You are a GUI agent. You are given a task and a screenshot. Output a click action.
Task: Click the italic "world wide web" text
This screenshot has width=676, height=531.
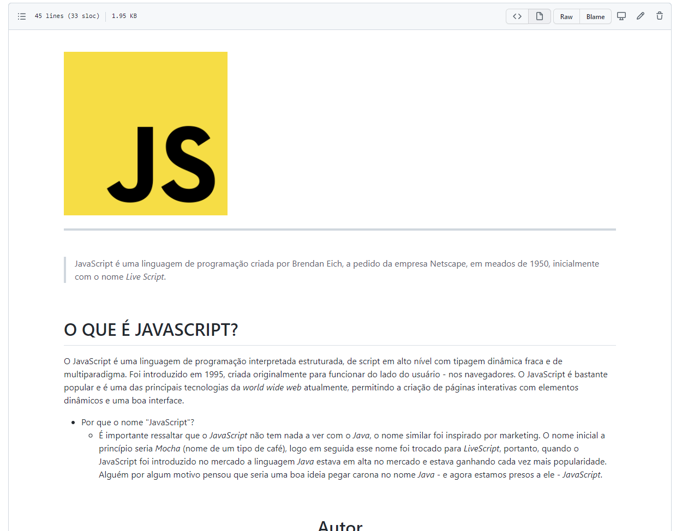point(272,388)
